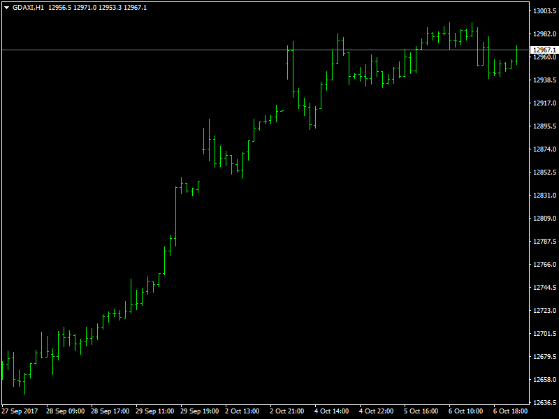Click the 12895.5 price scale label
The width and height of the screenshot is (559, 419).
click(x=544, y=126)
